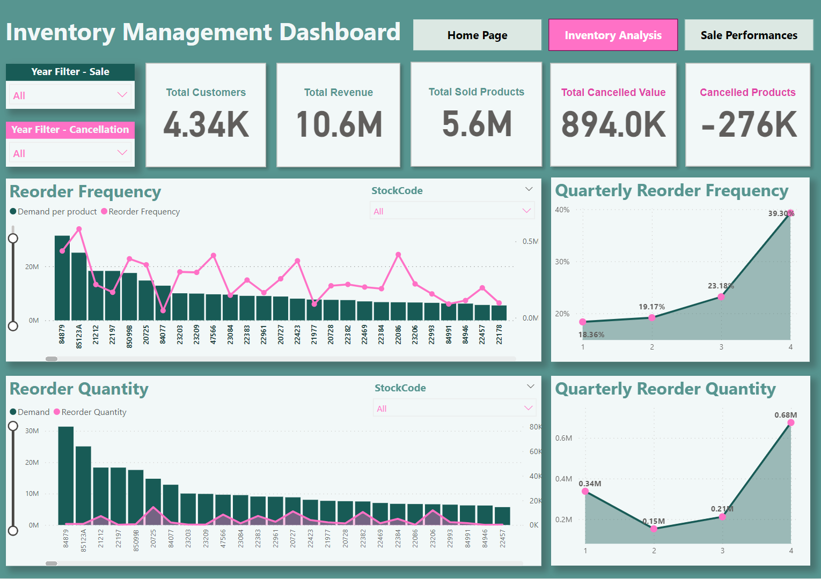The height and width of the screenshot is (579, 821).
Task: Click the Total Cancelled Value KPI card
Action: (x=613, y=115)
